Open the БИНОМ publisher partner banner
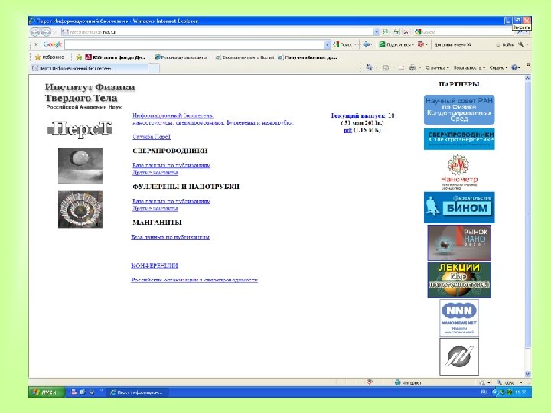This screenshot has height=413, width=551. tap(459, 207)
